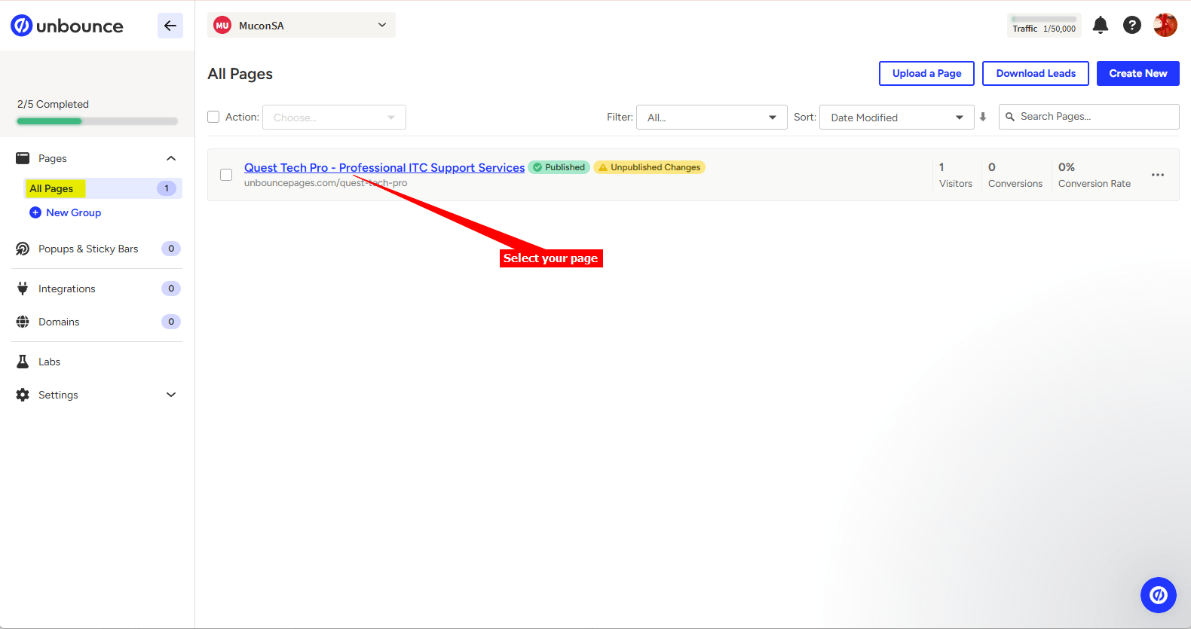Open more options for Quest Tech Pro
Image resolution: width=1191 pixels, height=629 pixels.
pos(1158,175)
